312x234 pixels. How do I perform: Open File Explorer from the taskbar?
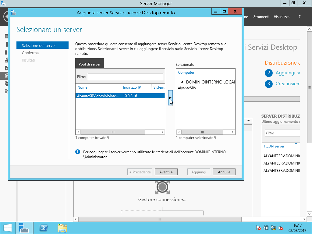point(62,228)
